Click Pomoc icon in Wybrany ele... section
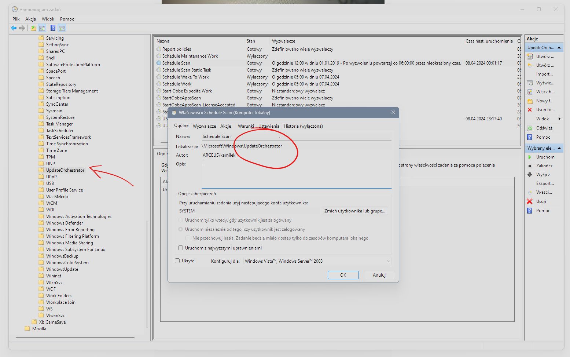This screenshot has width=570, height=357. coord(530,211)
